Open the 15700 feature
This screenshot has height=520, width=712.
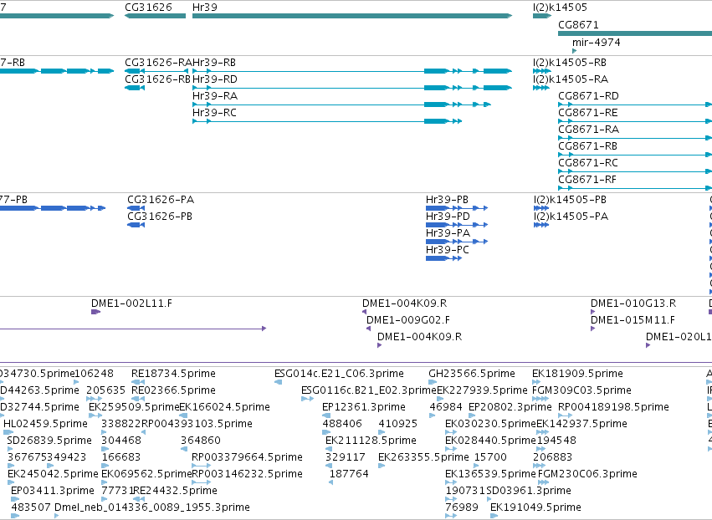click(x=490, y=457)
